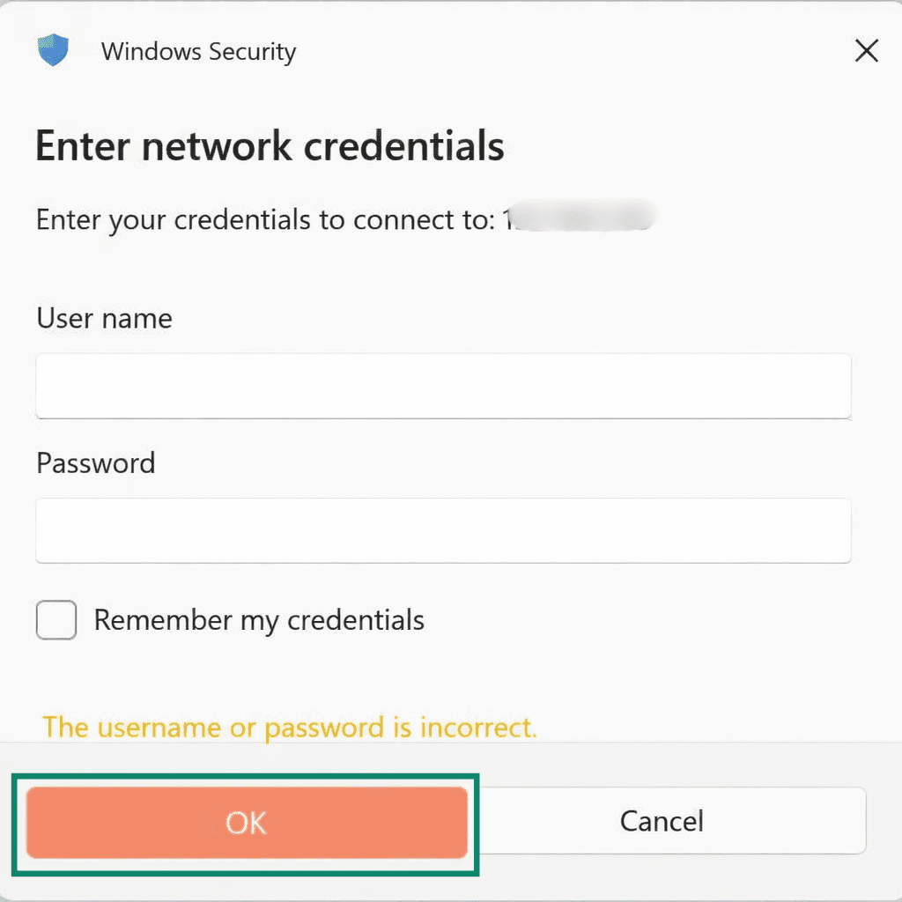The width and height of the screenshot is (902, 902).
Task: Focus the User name text field
Action: tap(443, 386)
